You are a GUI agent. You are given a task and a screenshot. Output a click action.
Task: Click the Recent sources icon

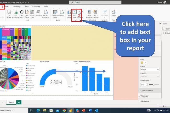(x=46, y=12)
